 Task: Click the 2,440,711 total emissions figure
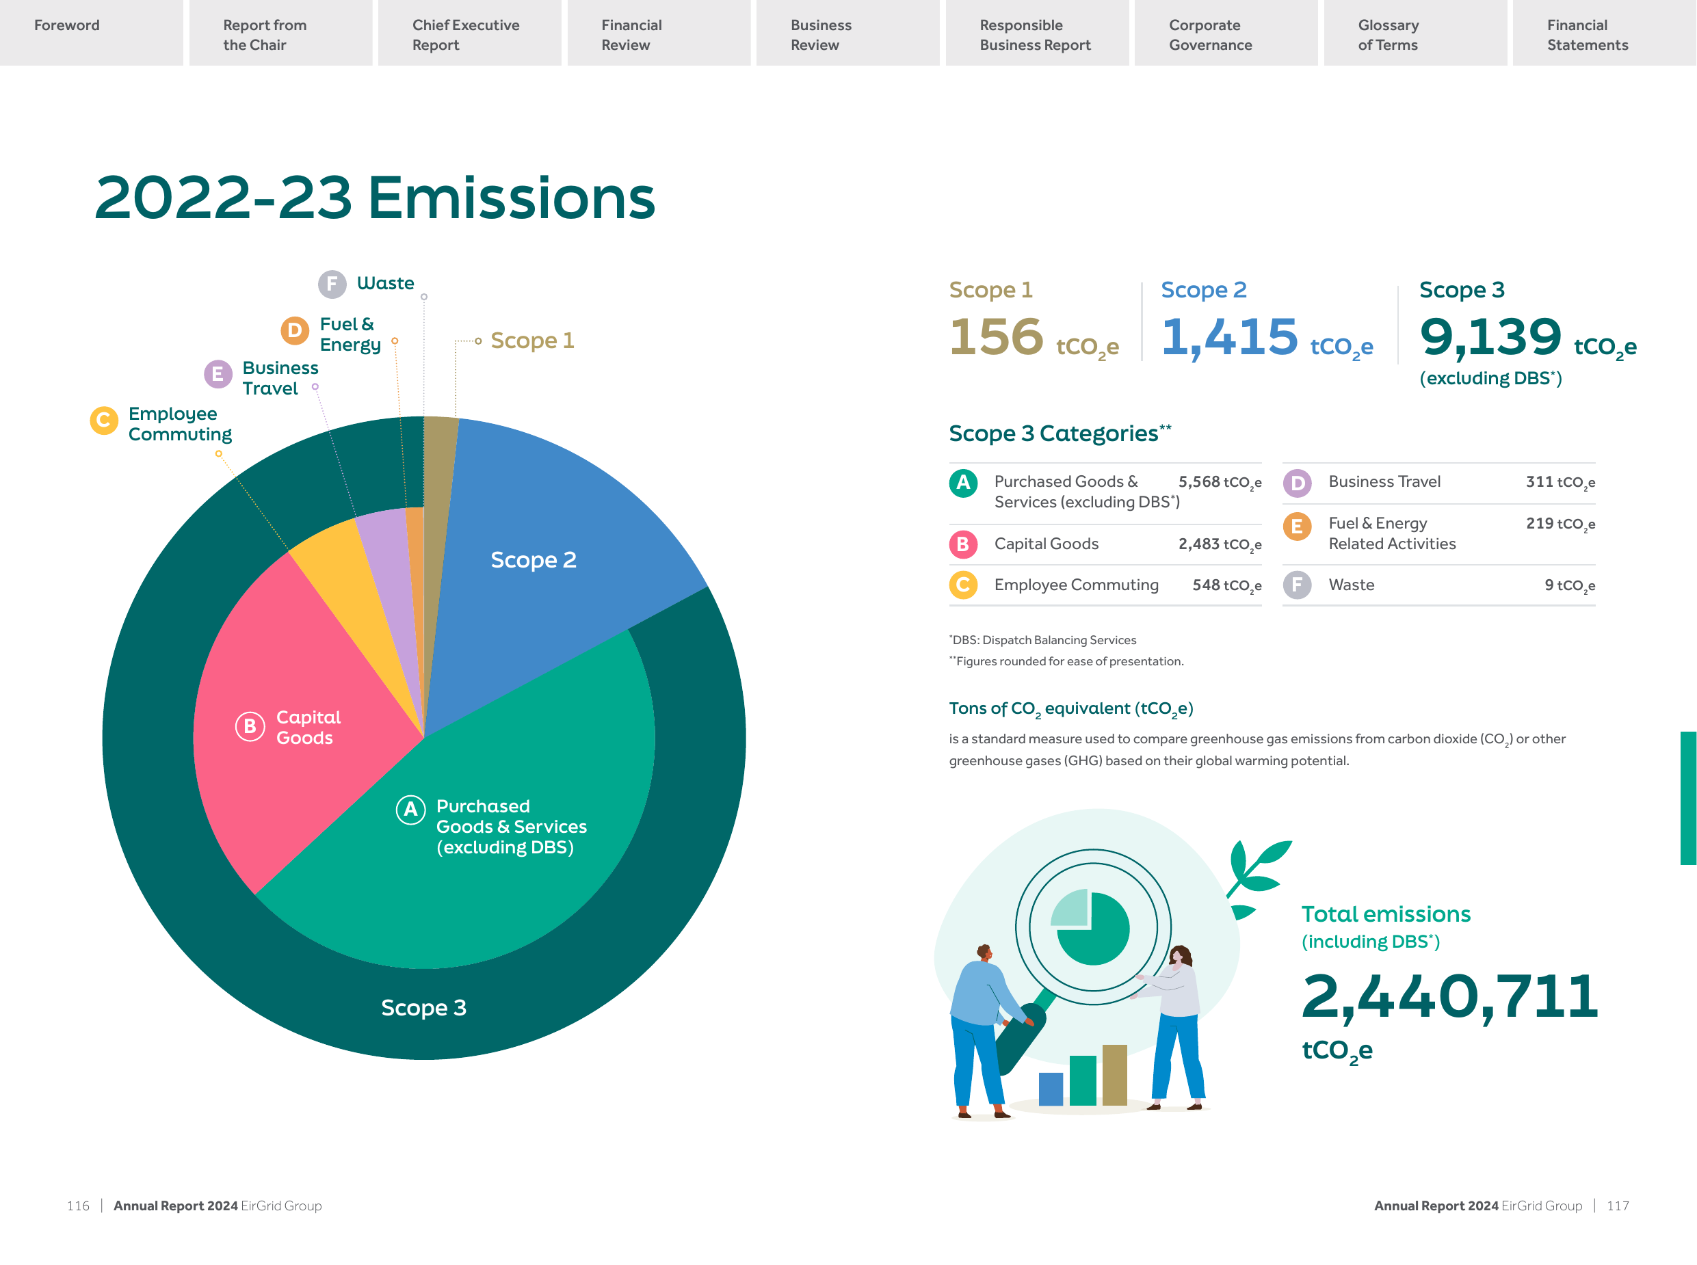coord(1450,997)
